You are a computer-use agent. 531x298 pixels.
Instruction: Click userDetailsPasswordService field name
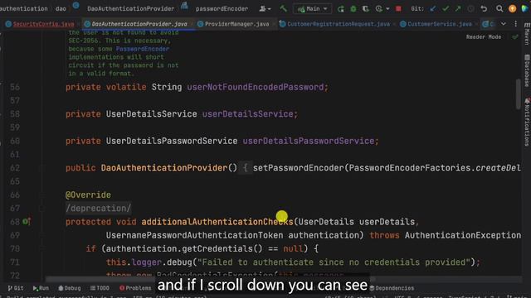click(x=309, y=141)
